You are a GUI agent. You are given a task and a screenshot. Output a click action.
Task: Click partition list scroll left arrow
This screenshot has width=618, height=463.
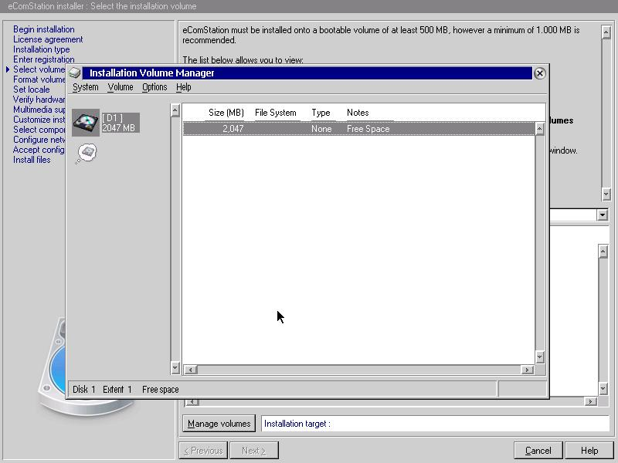click(191, 370)
